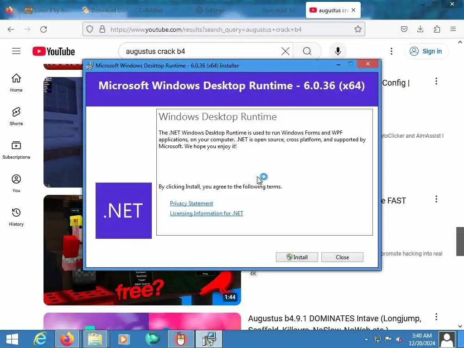Go back using Firefox back arrow
Screen dimensions: 464x348
point(11,29)
